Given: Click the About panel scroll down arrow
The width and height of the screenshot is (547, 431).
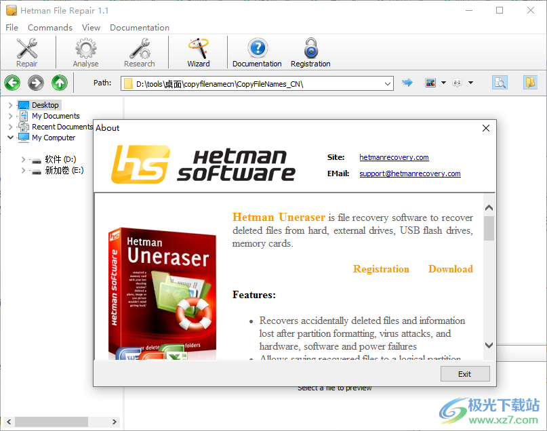Looking at the screenshot, I should [x=489, y=345].
